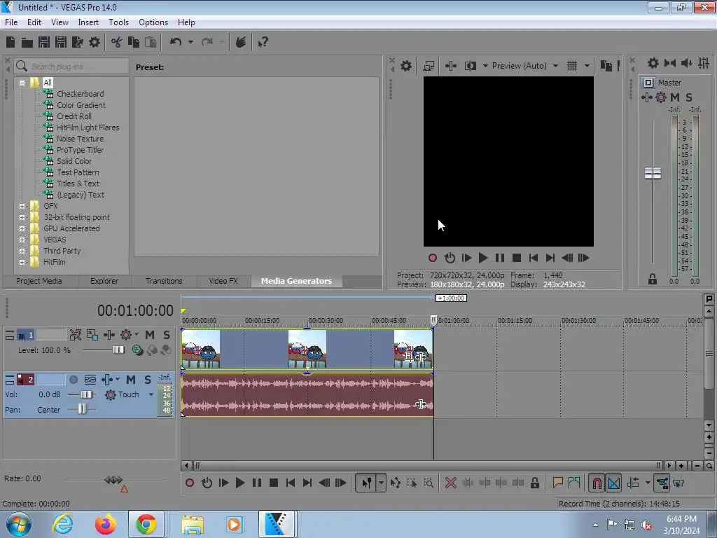The image size is (717, 538).
Task: Mute audio track 2
Action: 131,380
